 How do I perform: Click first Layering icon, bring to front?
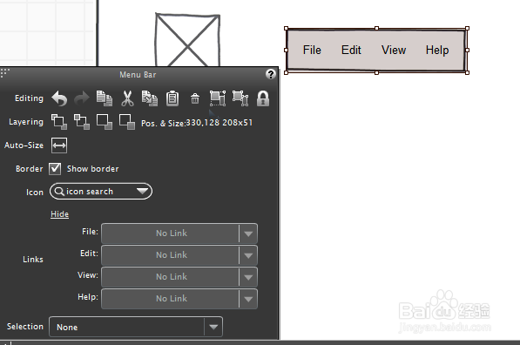click(59, 122)
